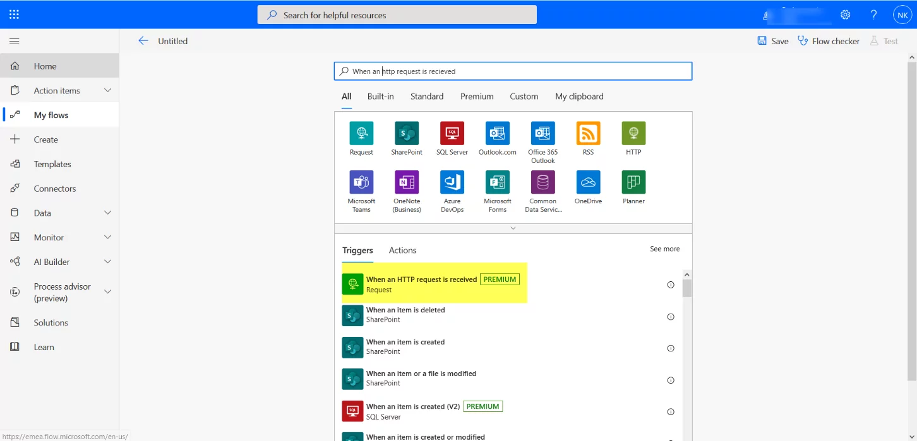917x441 pixels.
Task: Switch to the Built-in tab
Action: (381, 97)
